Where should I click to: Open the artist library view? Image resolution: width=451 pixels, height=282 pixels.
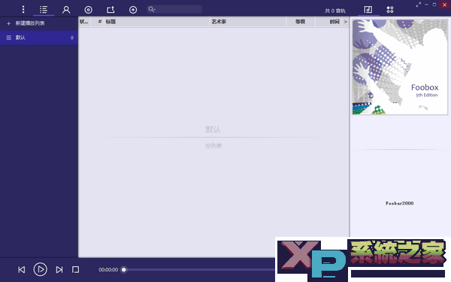tap(66, 10)
